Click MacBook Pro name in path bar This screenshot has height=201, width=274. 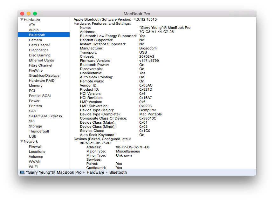pyautogui.click(x=54, y=172)
